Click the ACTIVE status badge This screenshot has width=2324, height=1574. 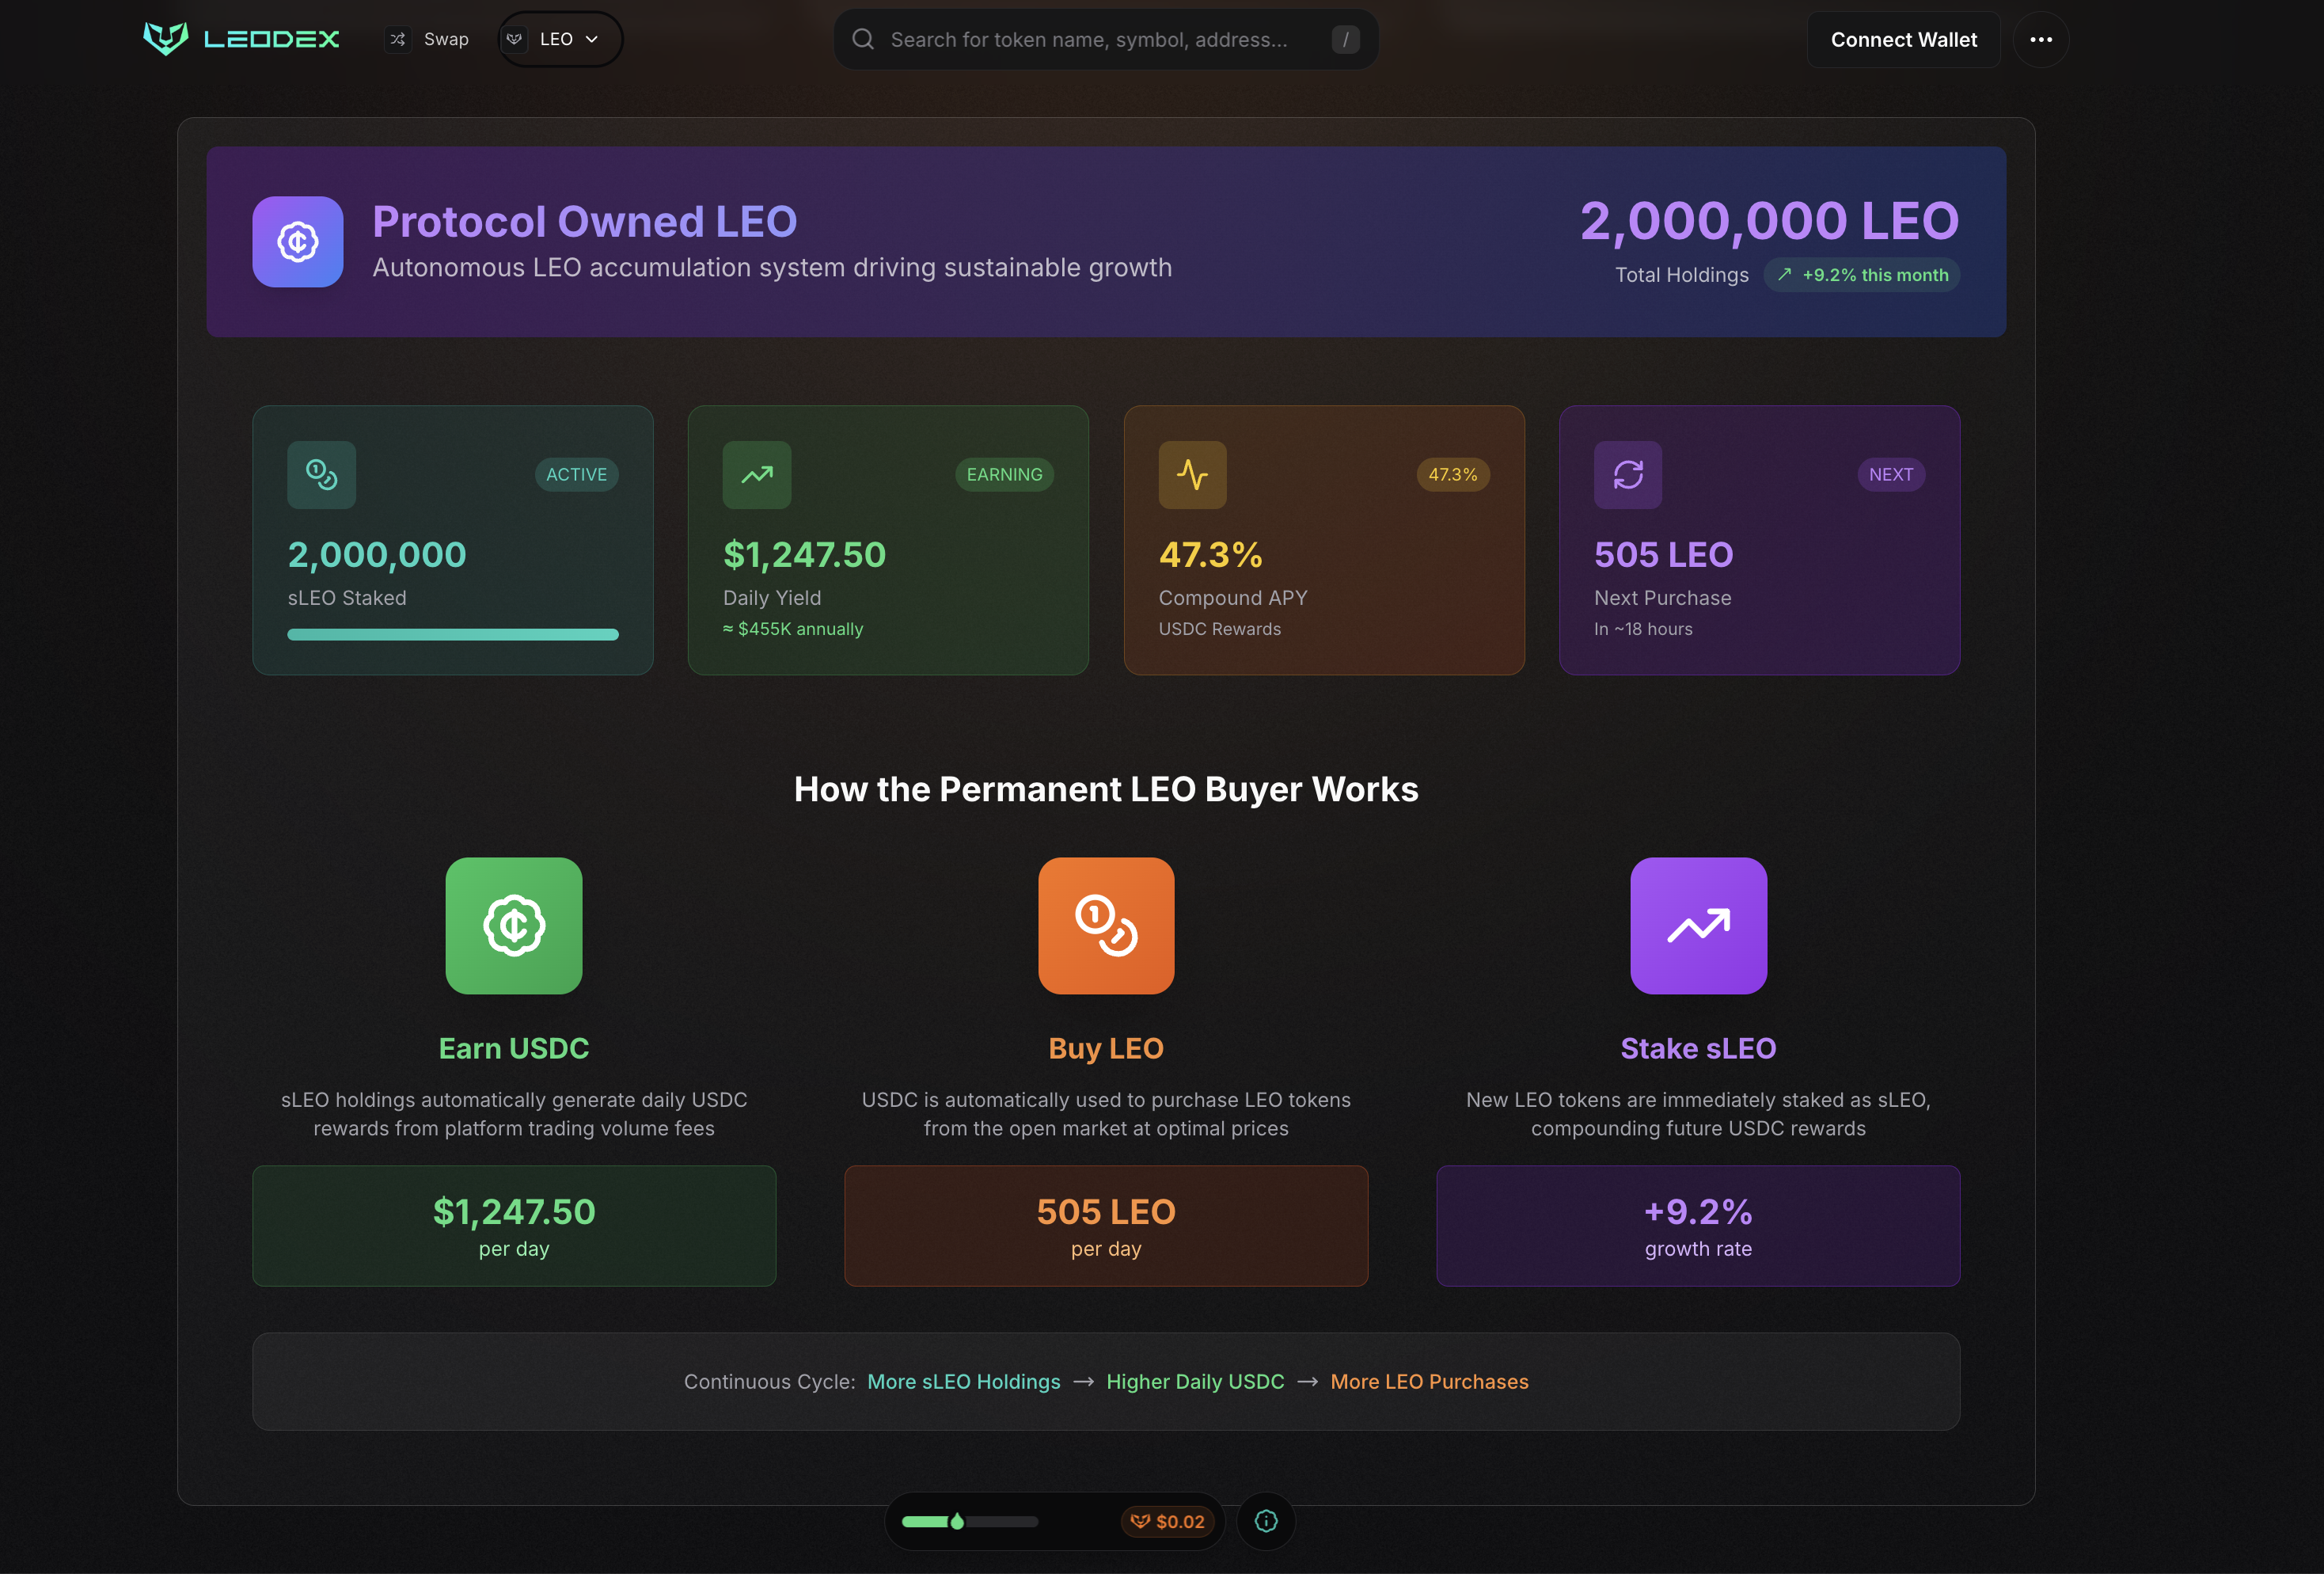tap(576, 474)
